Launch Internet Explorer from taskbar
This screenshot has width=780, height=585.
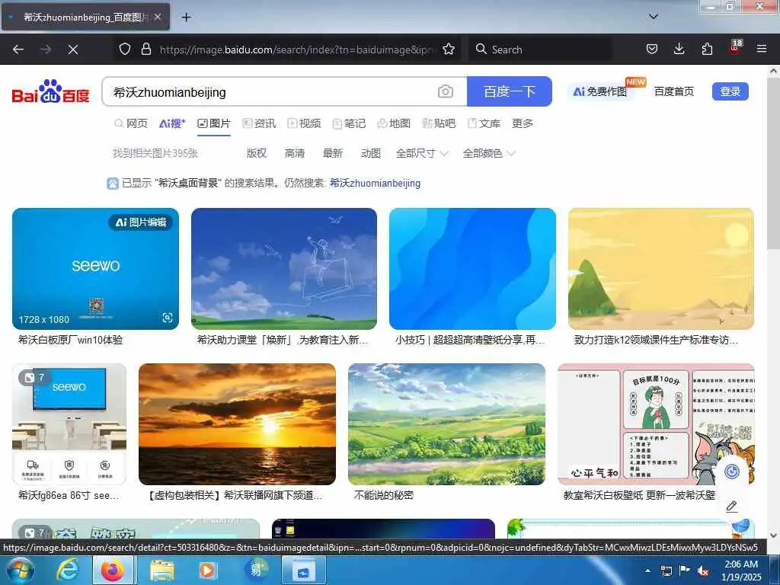tap(68, 570)
